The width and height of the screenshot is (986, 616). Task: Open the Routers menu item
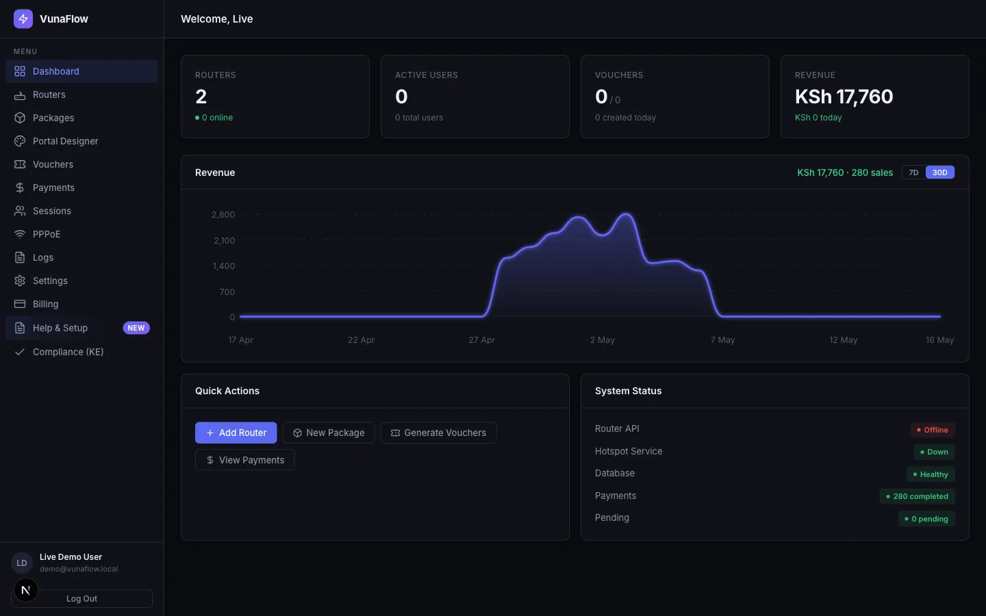pyautogui.click(x=81, y=94)
